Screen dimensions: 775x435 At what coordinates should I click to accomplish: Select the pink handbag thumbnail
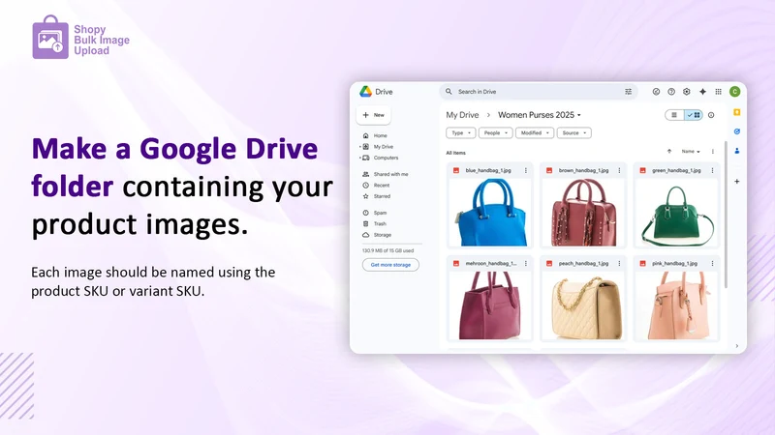pyautogui.click(x=676, y=305)
